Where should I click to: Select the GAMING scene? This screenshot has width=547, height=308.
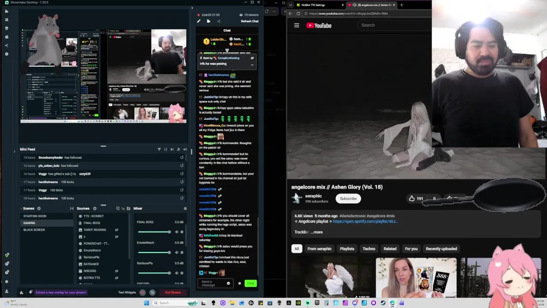47,223
